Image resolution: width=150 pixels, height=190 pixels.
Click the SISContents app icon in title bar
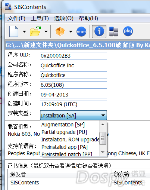point(9,7)
